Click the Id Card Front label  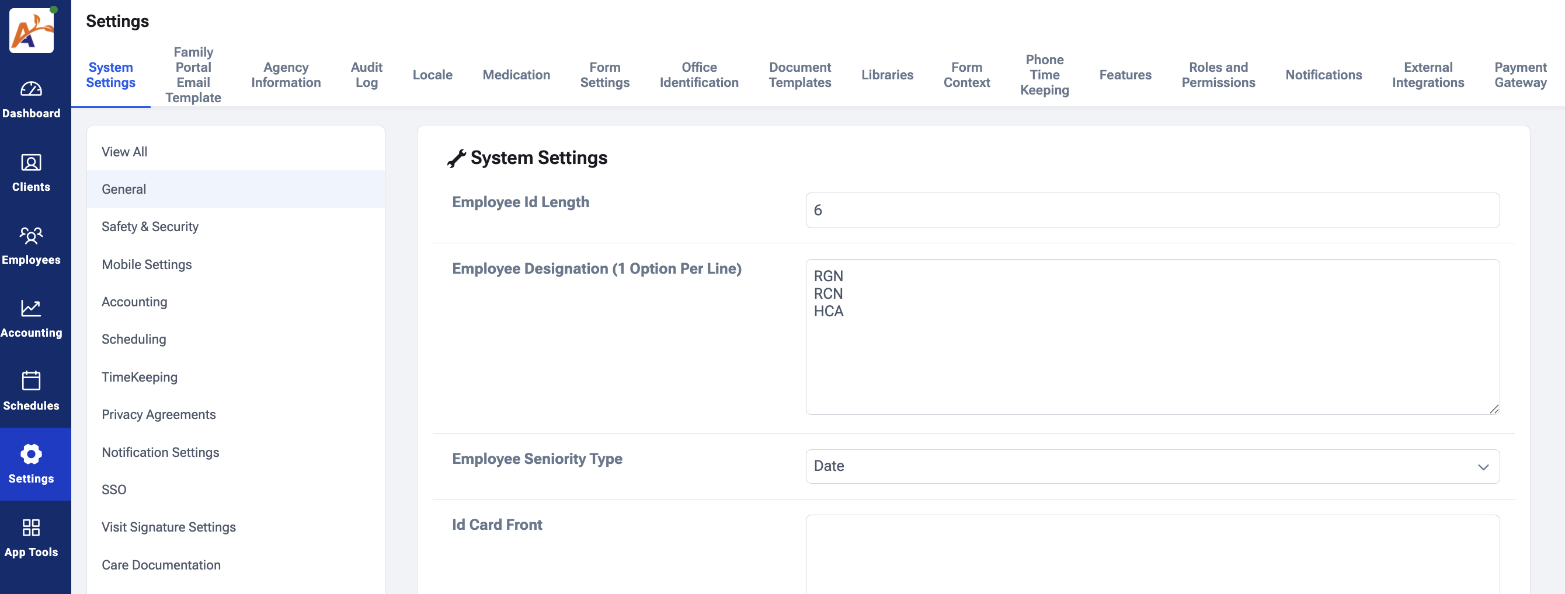pyautogui.click(x=497, y=524)
